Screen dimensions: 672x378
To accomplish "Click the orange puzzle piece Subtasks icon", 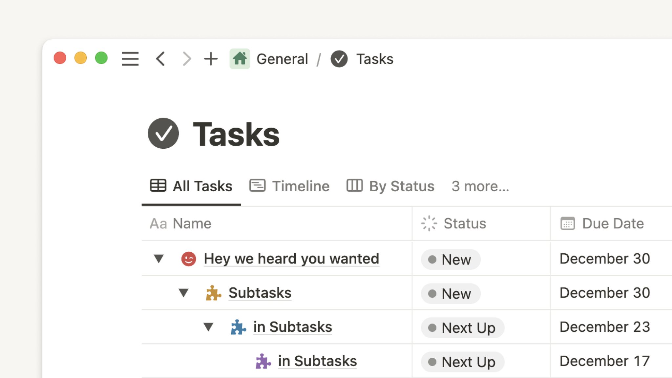I will tap(213, 293).
